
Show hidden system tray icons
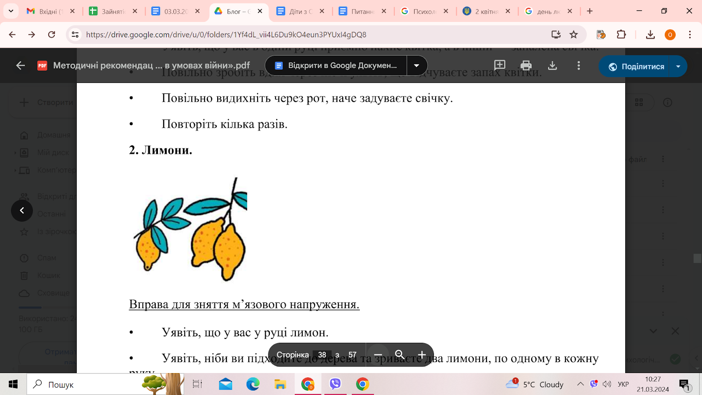coord(580,384)
